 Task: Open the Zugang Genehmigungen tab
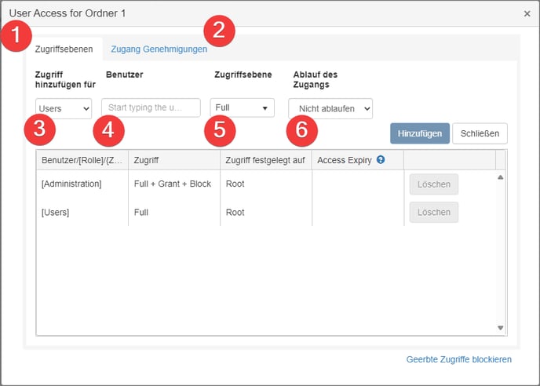click(x=159, y=49)
